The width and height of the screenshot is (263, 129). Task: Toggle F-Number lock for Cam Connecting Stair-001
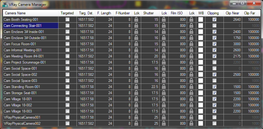click(x=136, y=26)
